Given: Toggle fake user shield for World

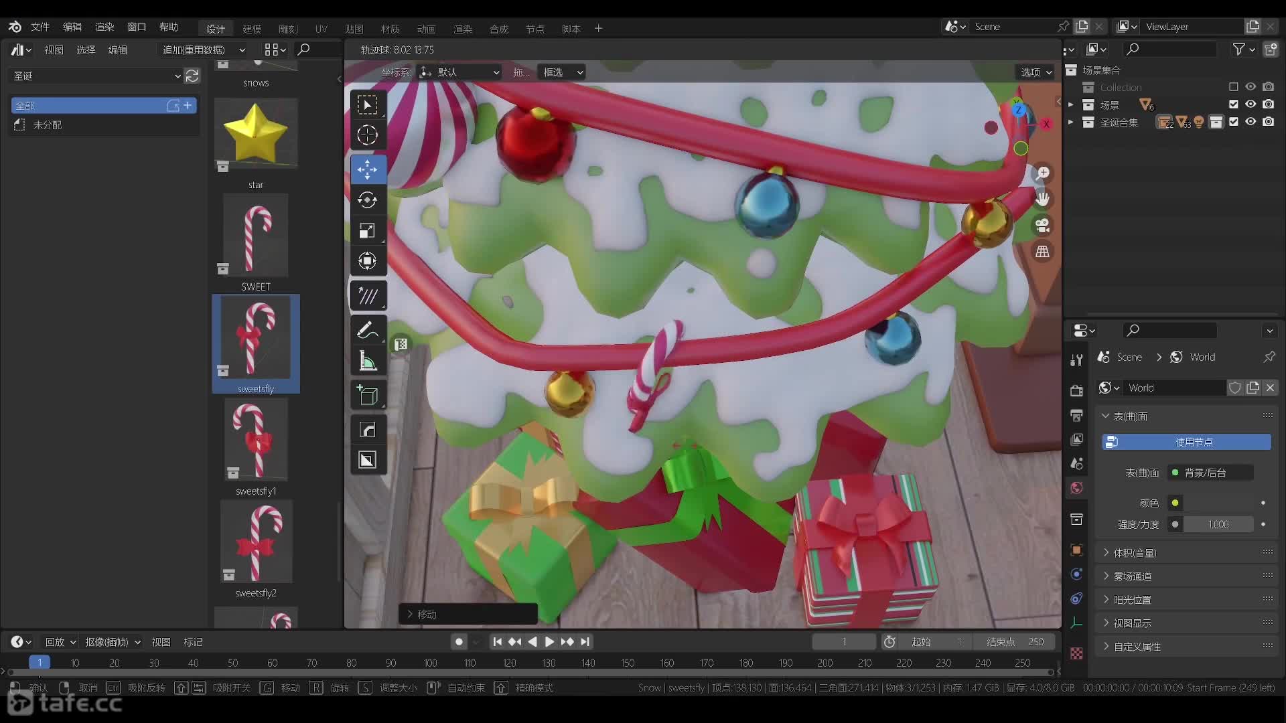Looking at the screenshot, I should 1235,388.
